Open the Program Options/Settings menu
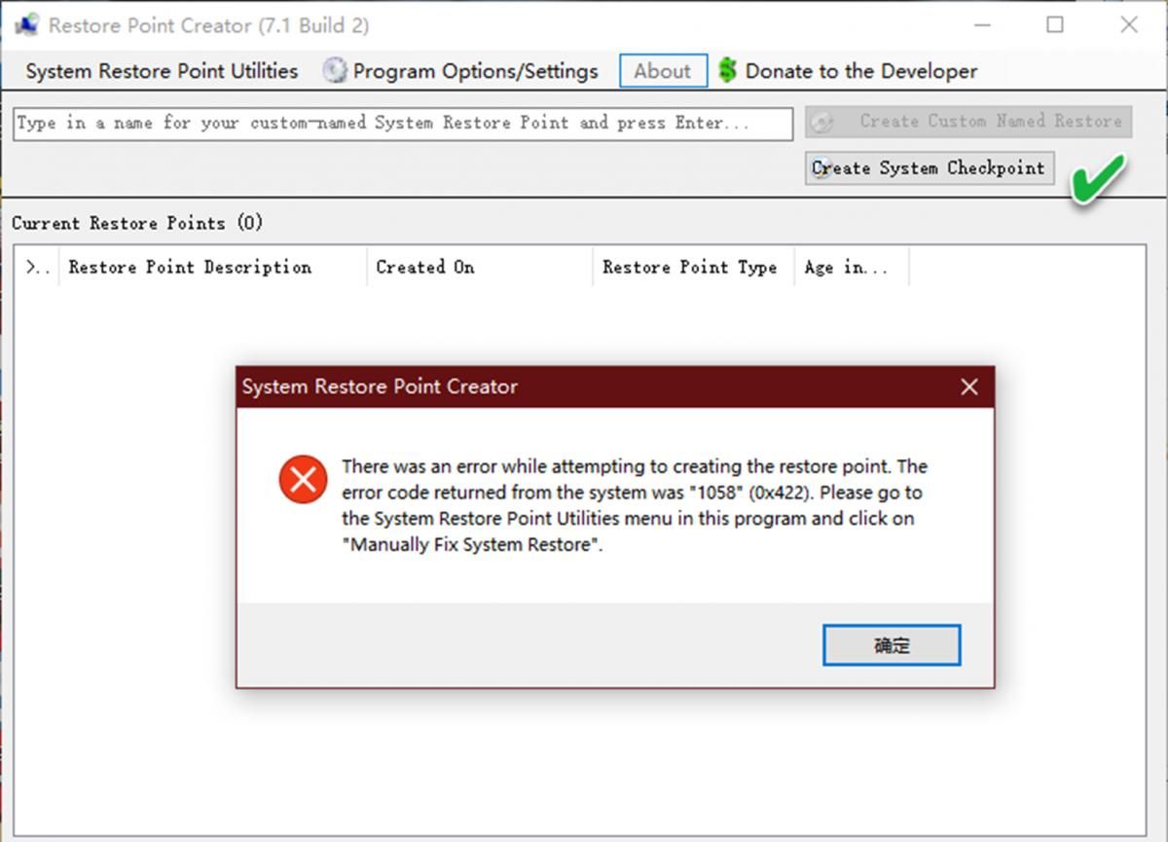The height and width of the screenshot is (842, 1168). pyautogui.click(x=475, y=71)
